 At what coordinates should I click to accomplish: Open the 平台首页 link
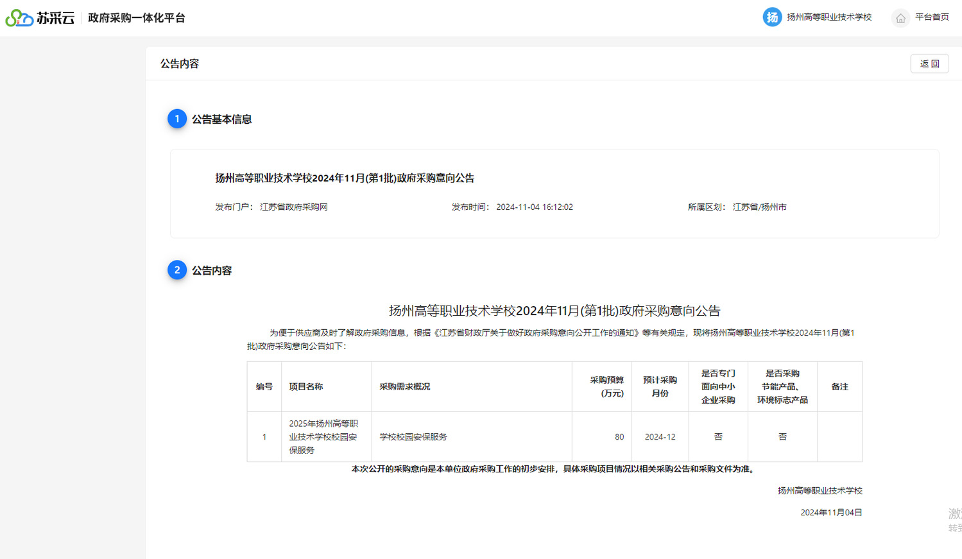[x=931, y=17]
